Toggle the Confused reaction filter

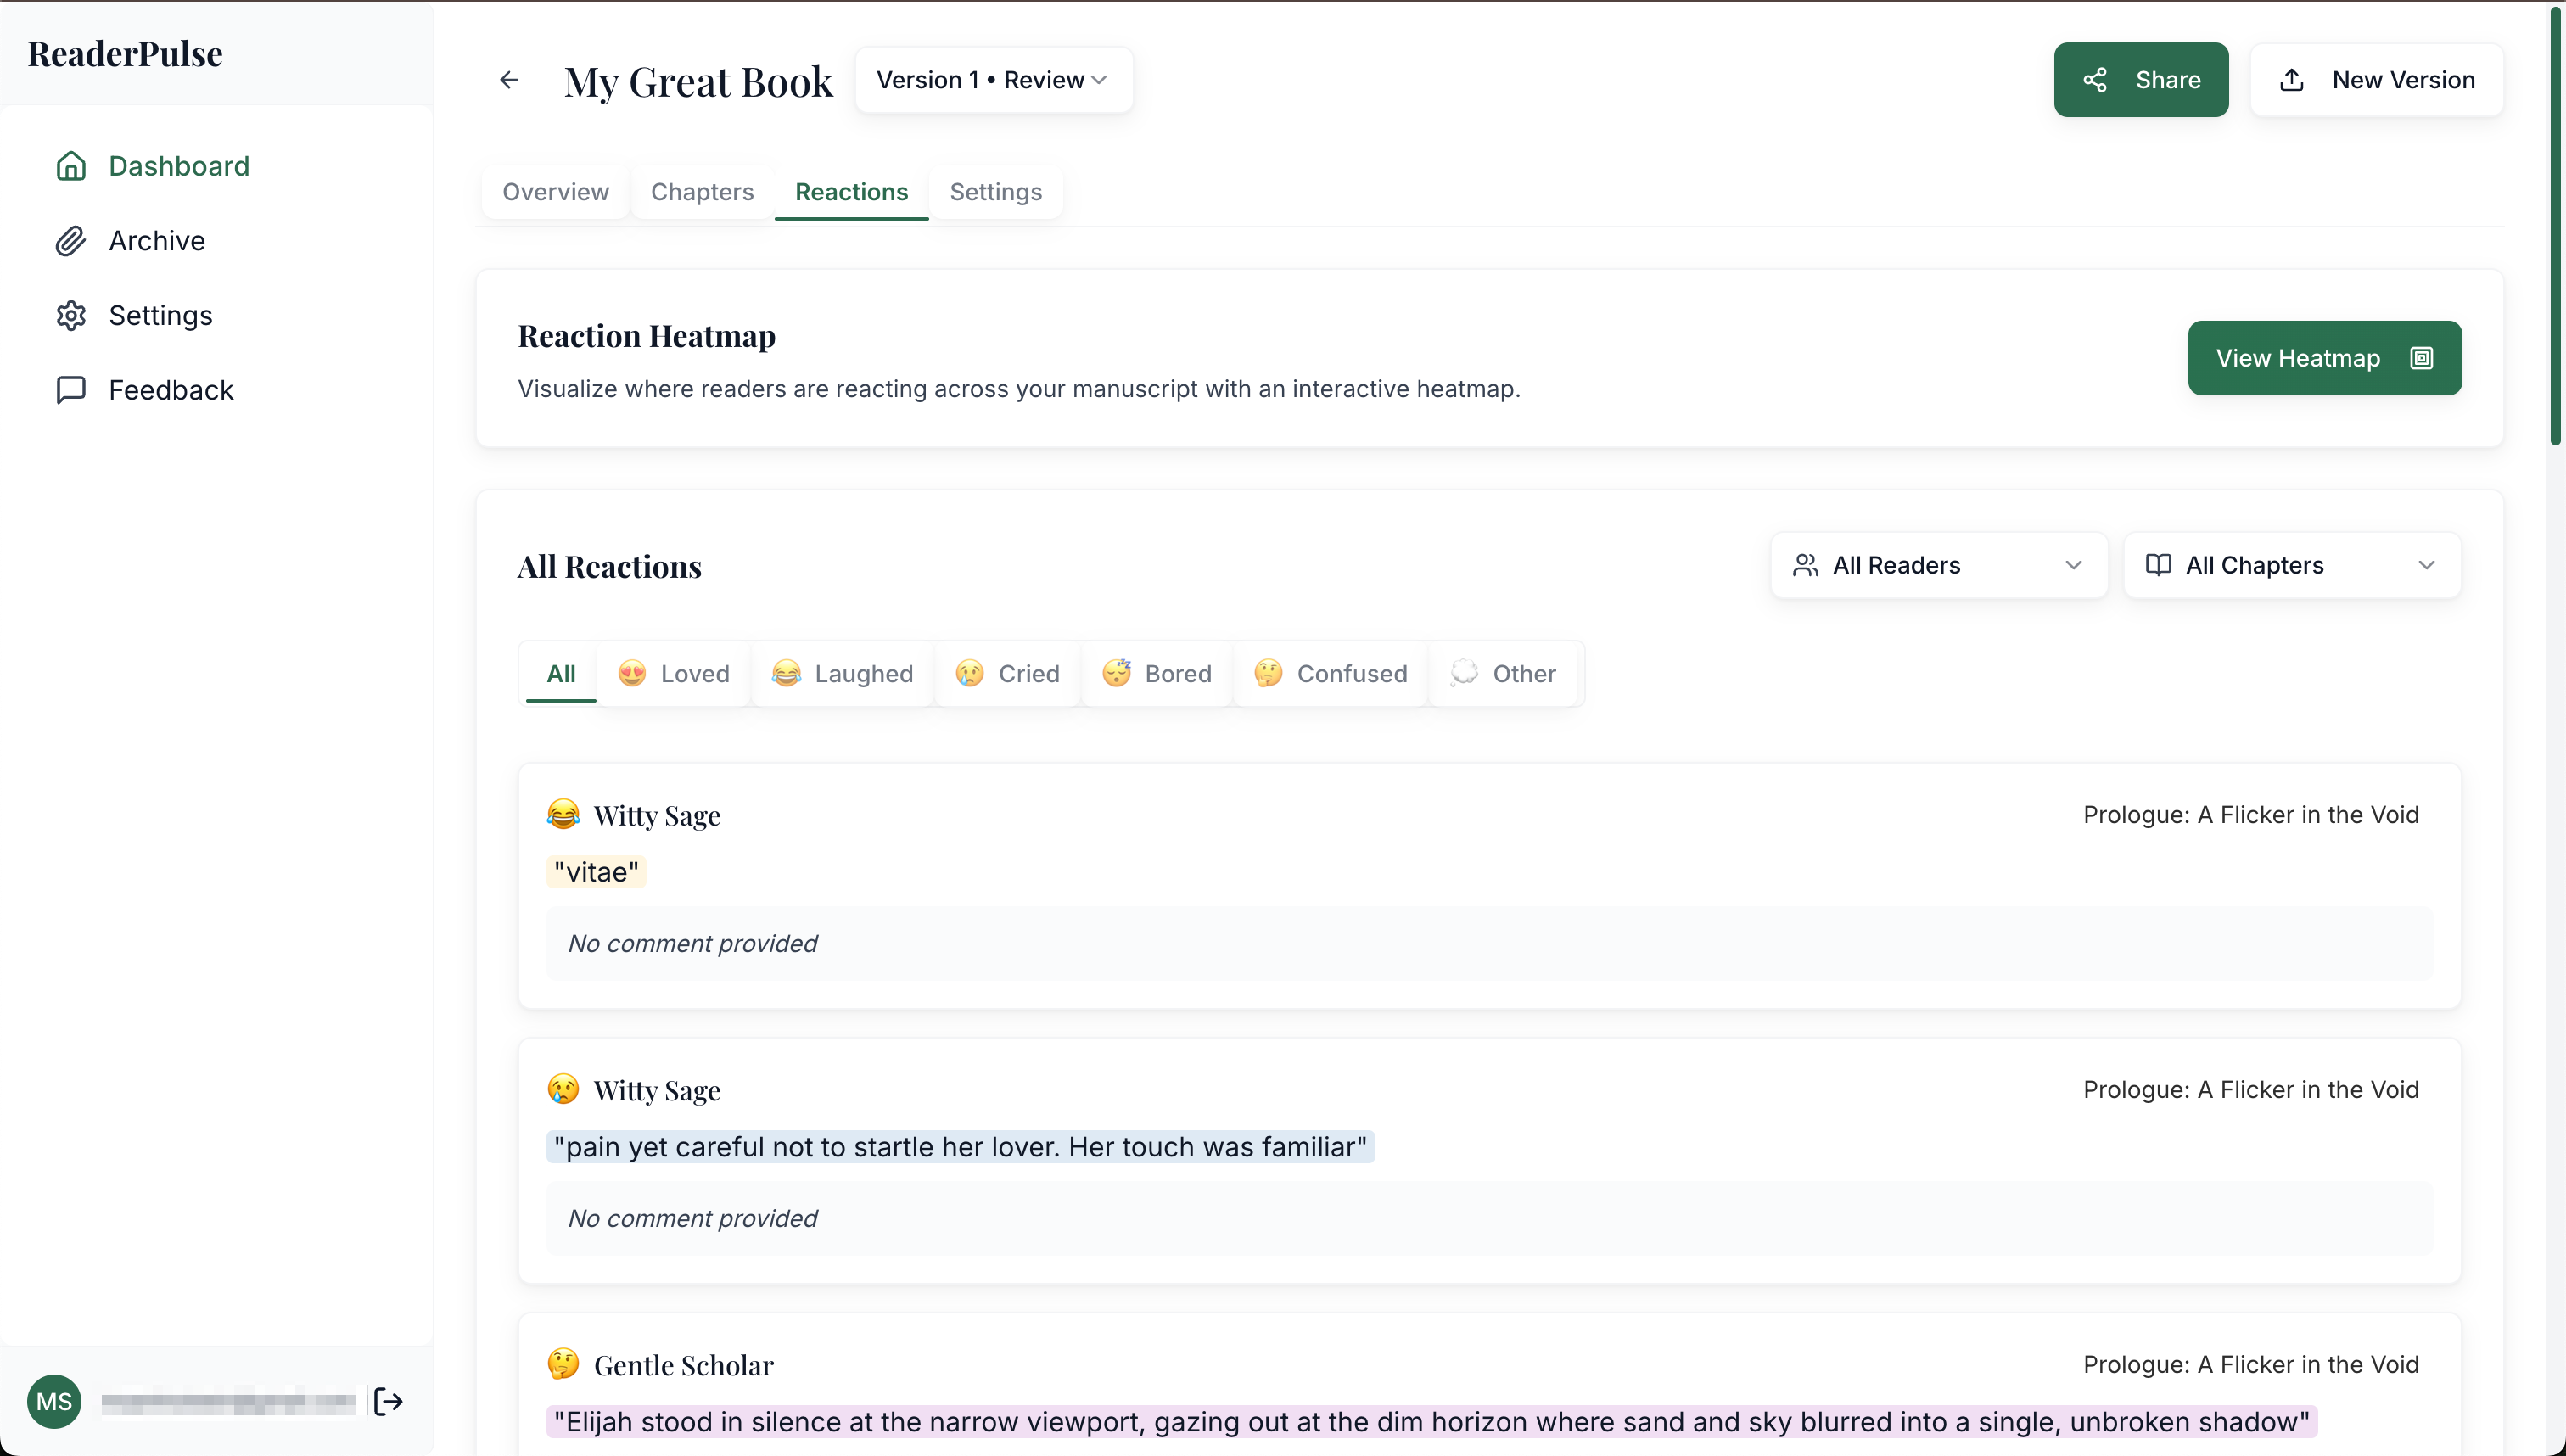[1330, 673]
